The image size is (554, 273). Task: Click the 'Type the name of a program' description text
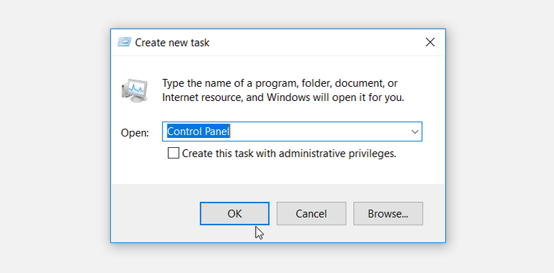point(283,90)
